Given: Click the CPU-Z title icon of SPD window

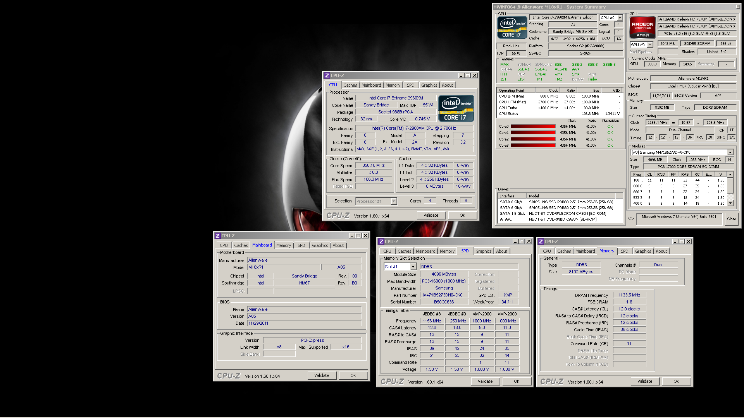Looking at the screenshot, I should (x=381, y=242).
